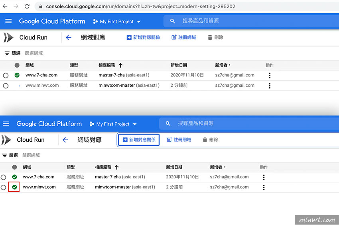Viewport: 339px width, 225px height.
Task: Focus the 篩選網域 filter field in lower panel
Action: (x=31, y=155)
